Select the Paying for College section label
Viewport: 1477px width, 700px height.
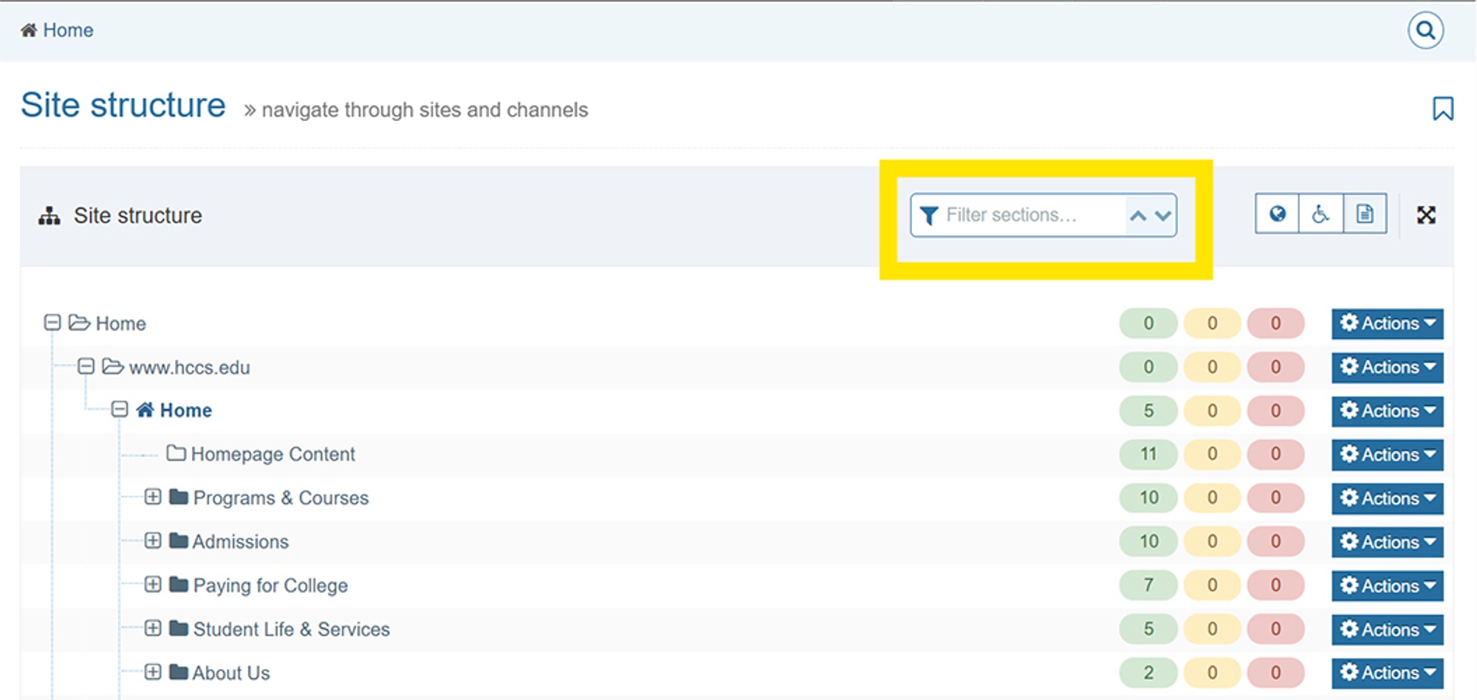pos(270,586)
